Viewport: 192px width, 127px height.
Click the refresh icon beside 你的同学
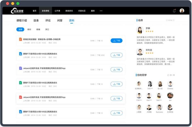click(x=168, y=75)
